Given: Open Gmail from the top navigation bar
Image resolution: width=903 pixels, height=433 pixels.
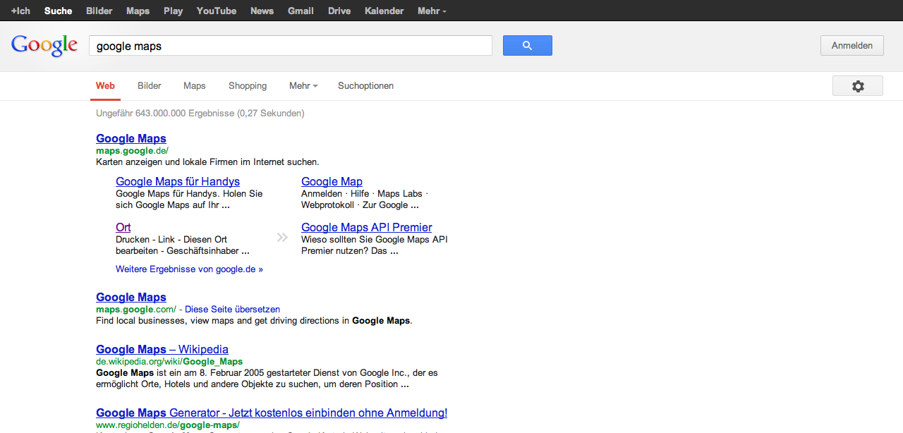Looking at the screenshot, I should click(x=301, y=11).
